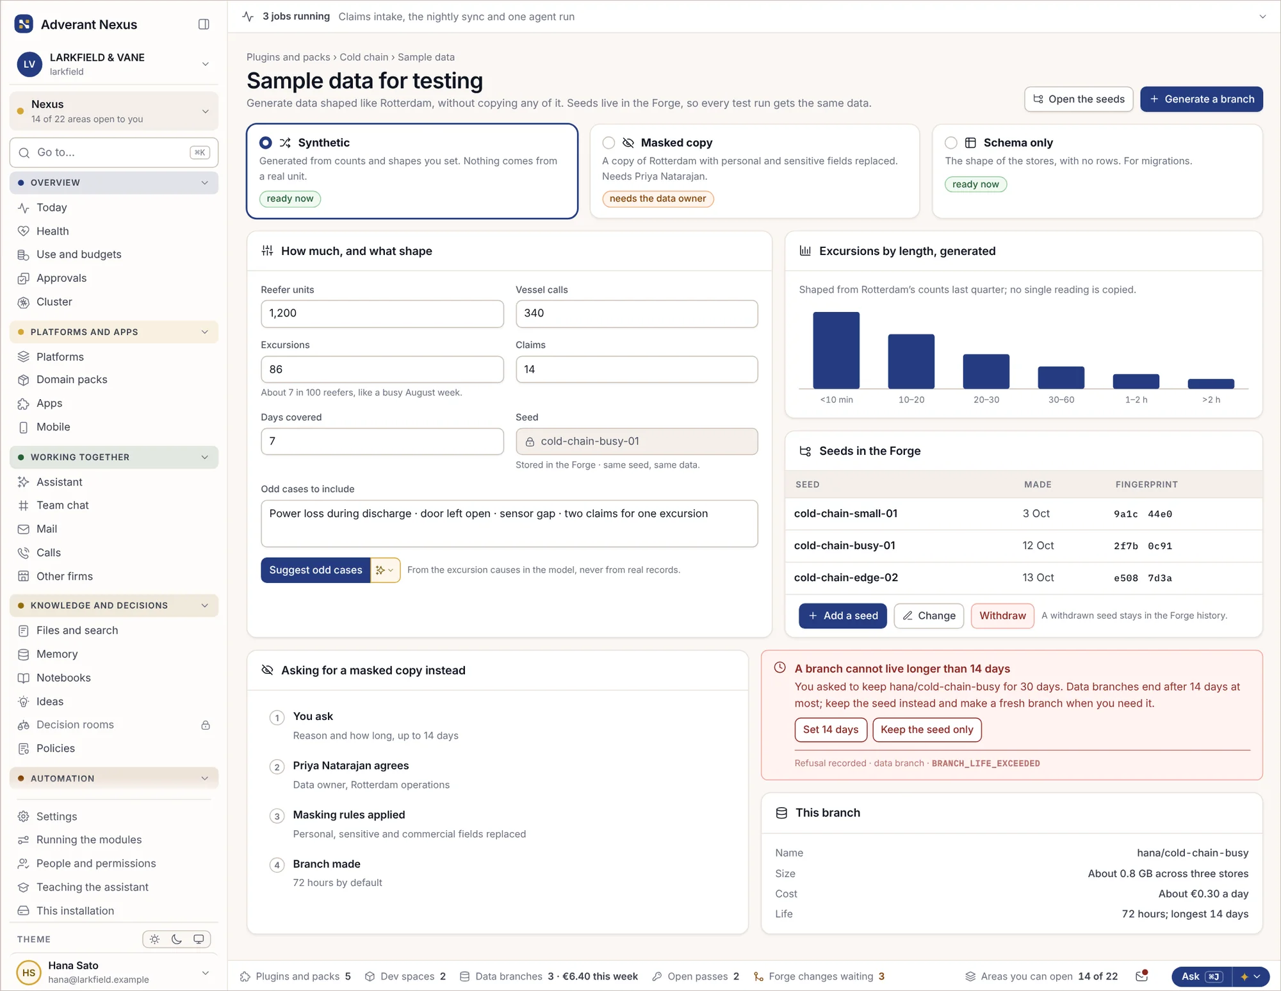Focus the Go to search field
This screenshot has width=1281, height=991.
(x=114, y=152)
